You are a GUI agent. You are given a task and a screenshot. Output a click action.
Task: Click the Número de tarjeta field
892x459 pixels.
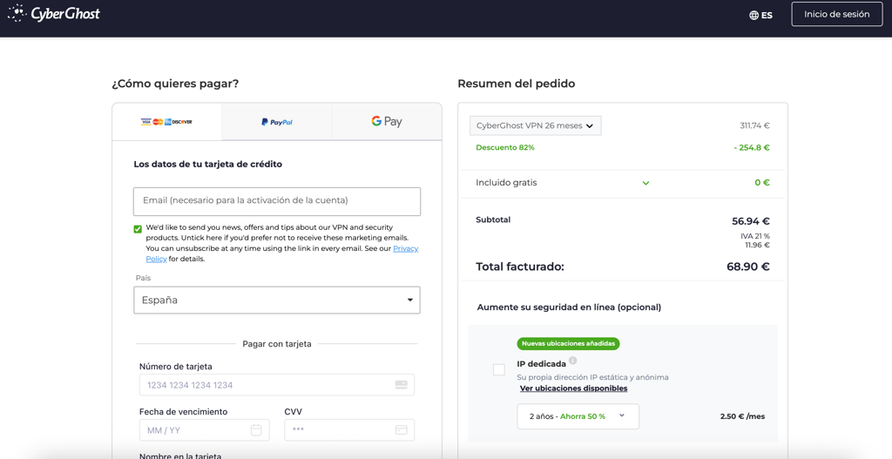point(277,385)
